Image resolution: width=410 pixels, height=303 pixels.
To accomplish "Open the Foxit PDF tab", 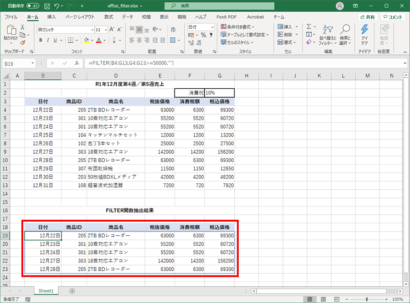I will click(x=226, y=17).
